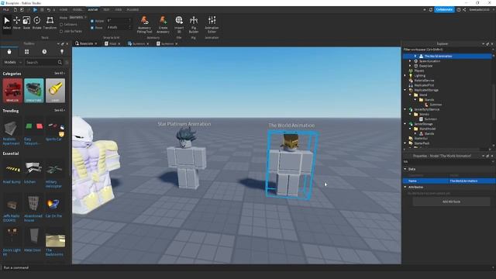Click the Name property value field
Viewport: 496px width, 279px height.
pos(472,181)
